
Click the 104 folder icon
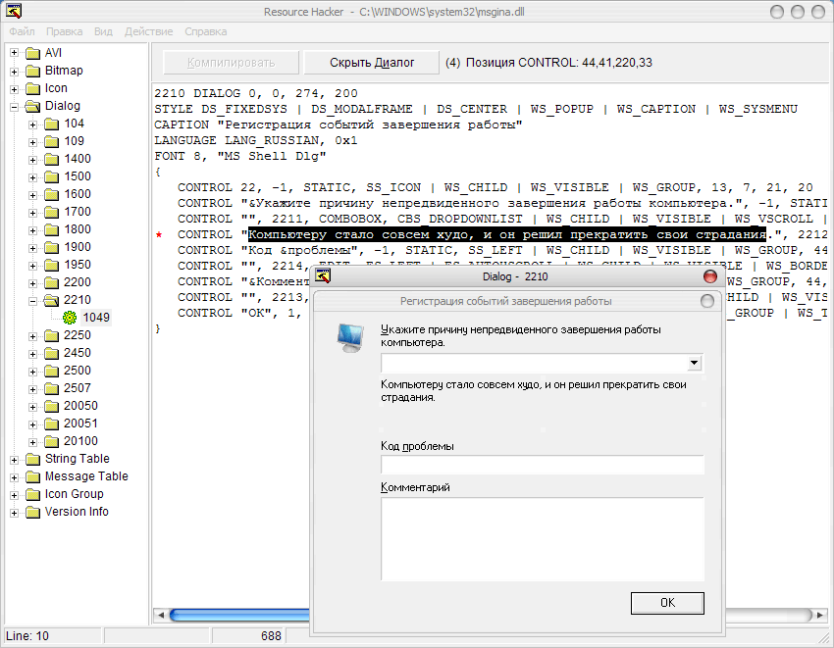pyautogui.click(x=52, y=124)
